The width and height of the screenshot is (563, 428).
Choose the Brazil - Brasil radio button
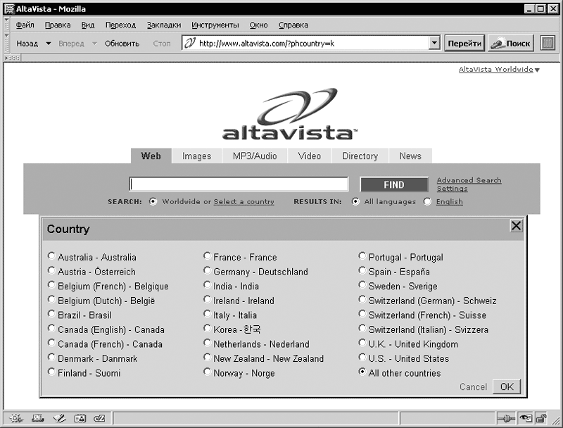click(51, 313)
